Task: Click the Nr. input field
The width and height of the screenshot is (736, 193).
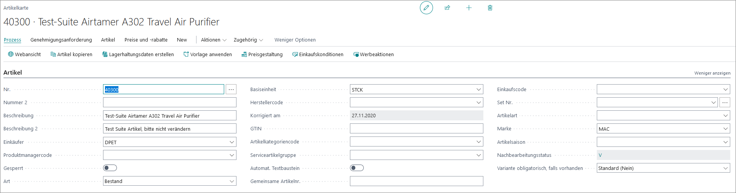Action: [x=163, y=90]
